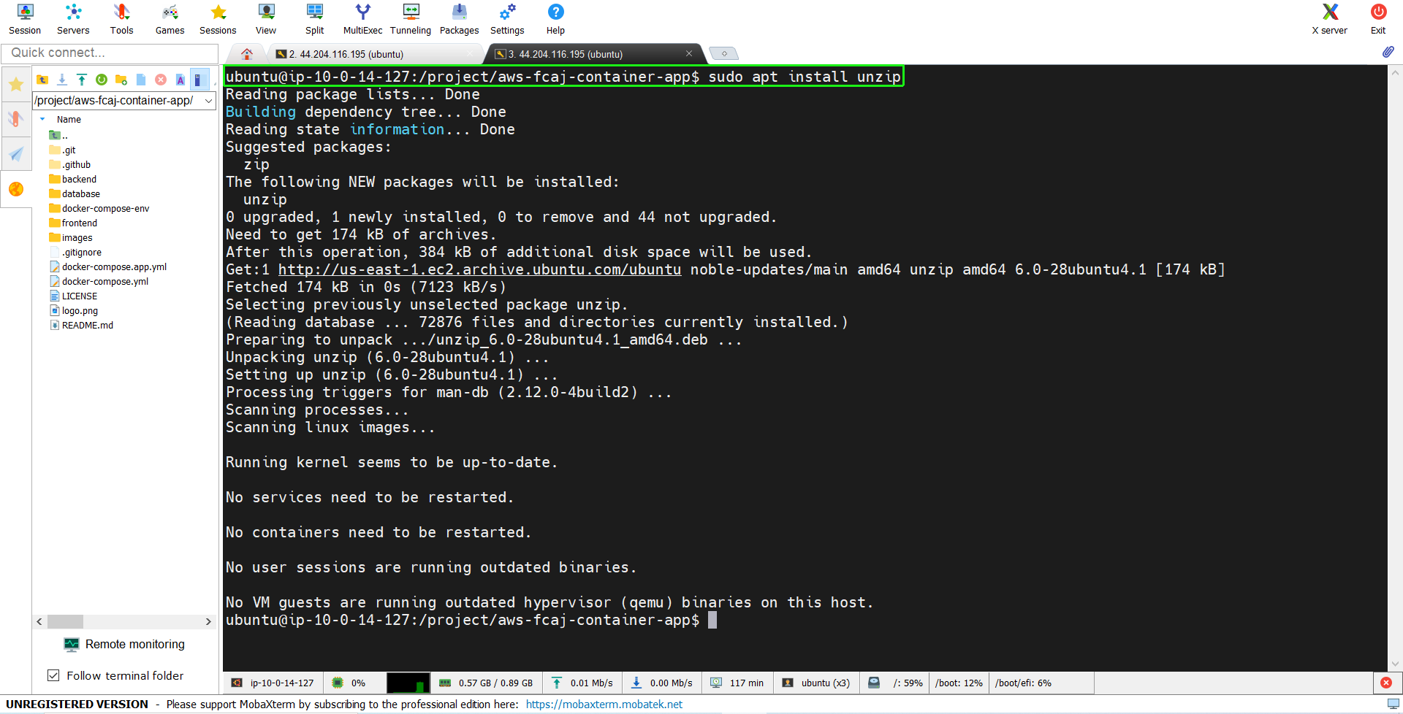Open the Games toolbar button
1403x714 pixels.
pyautogui.click(x=170, y=19)
